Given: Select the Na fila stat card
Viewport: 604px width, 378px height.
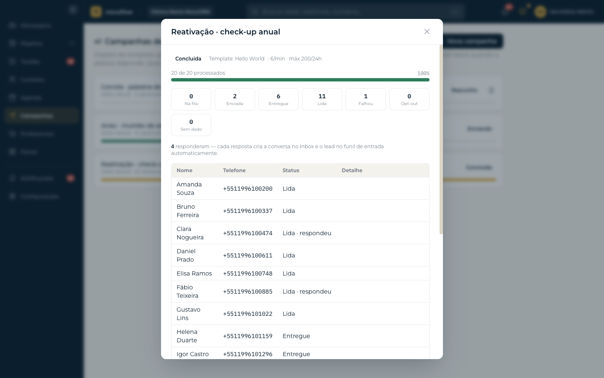Looking at the screenshot, I should pyautogui.click(x=191, y=100).
